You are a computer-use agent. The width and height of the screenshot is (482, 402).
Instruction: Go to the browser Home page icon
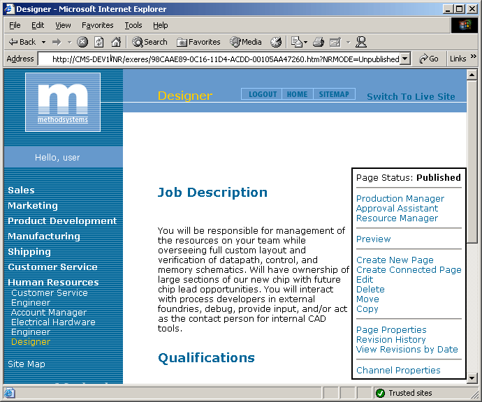[x=116, y=42]
